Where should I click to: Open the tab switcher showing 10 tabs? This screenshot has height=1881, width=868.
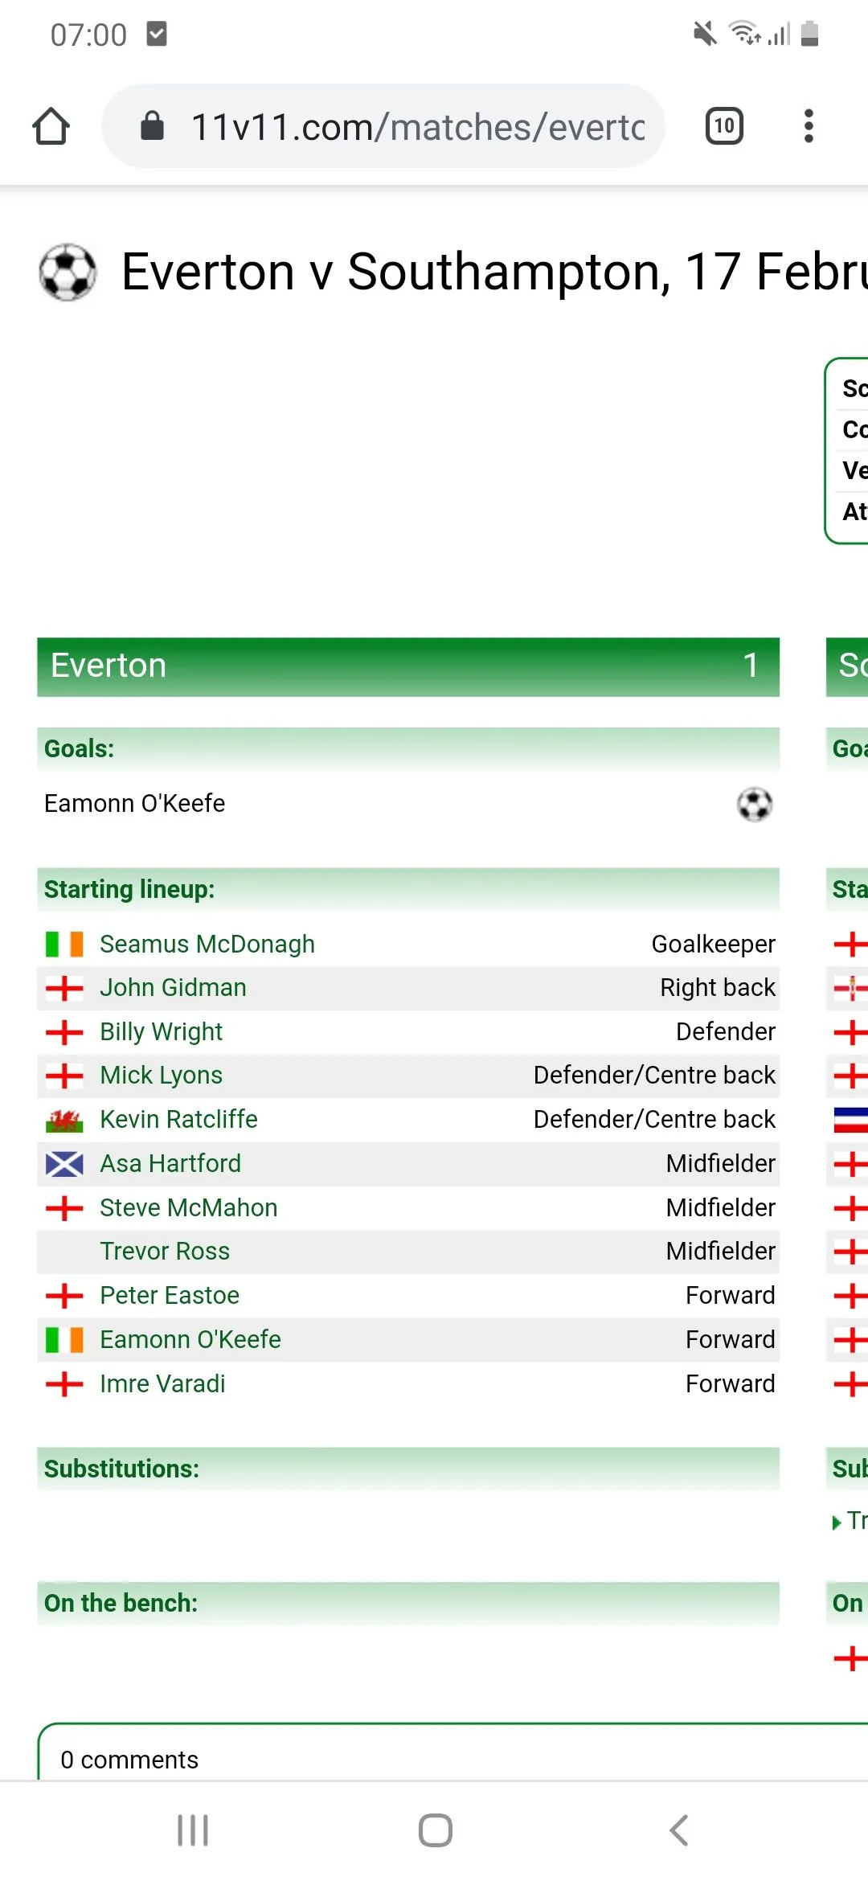tap(724, 126)
